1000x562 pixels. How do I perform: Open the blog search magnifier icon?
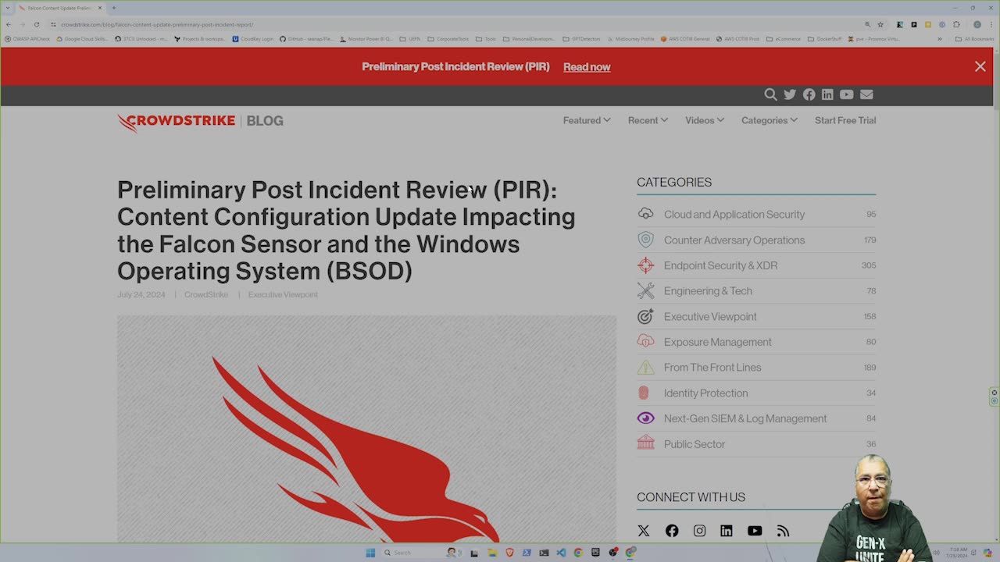[x=770, y=94]
